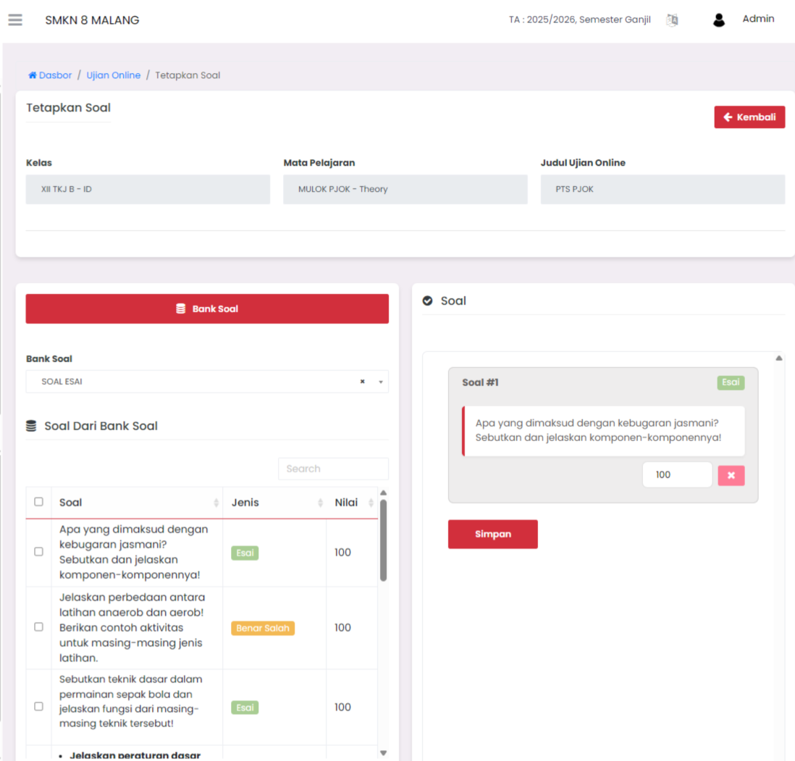
Task: Click the Admin user avatar icon
Action: [718, 20]
